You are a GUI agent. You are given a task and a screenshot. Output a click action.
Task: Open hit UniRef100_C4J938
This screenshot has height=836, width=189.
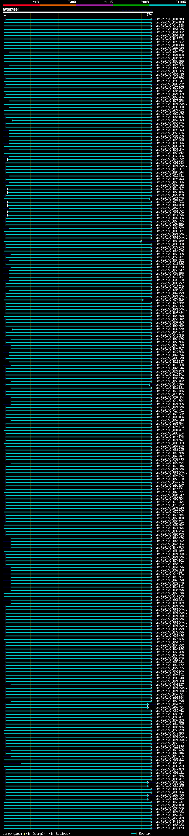[170, 26]
